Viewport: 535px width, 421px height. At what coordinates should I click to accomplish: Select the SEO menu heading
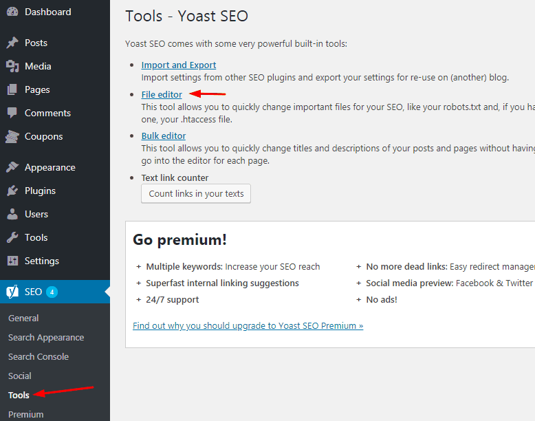click(55, 292)
